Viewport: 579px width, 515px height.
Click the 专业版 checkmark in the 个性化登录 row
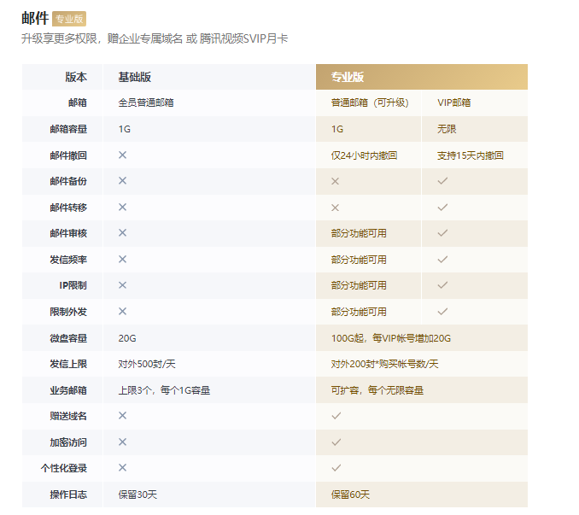pos(336,468)
